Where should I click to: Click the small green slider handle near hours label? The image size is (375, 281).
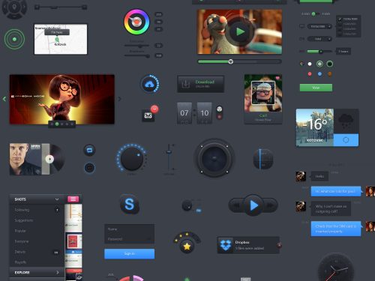(x=320, y=52)
